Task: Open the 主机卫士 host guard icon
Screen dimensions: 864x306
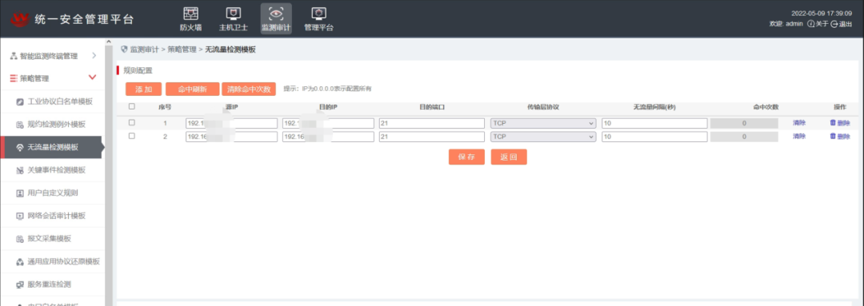Action: tap(234, 14)
